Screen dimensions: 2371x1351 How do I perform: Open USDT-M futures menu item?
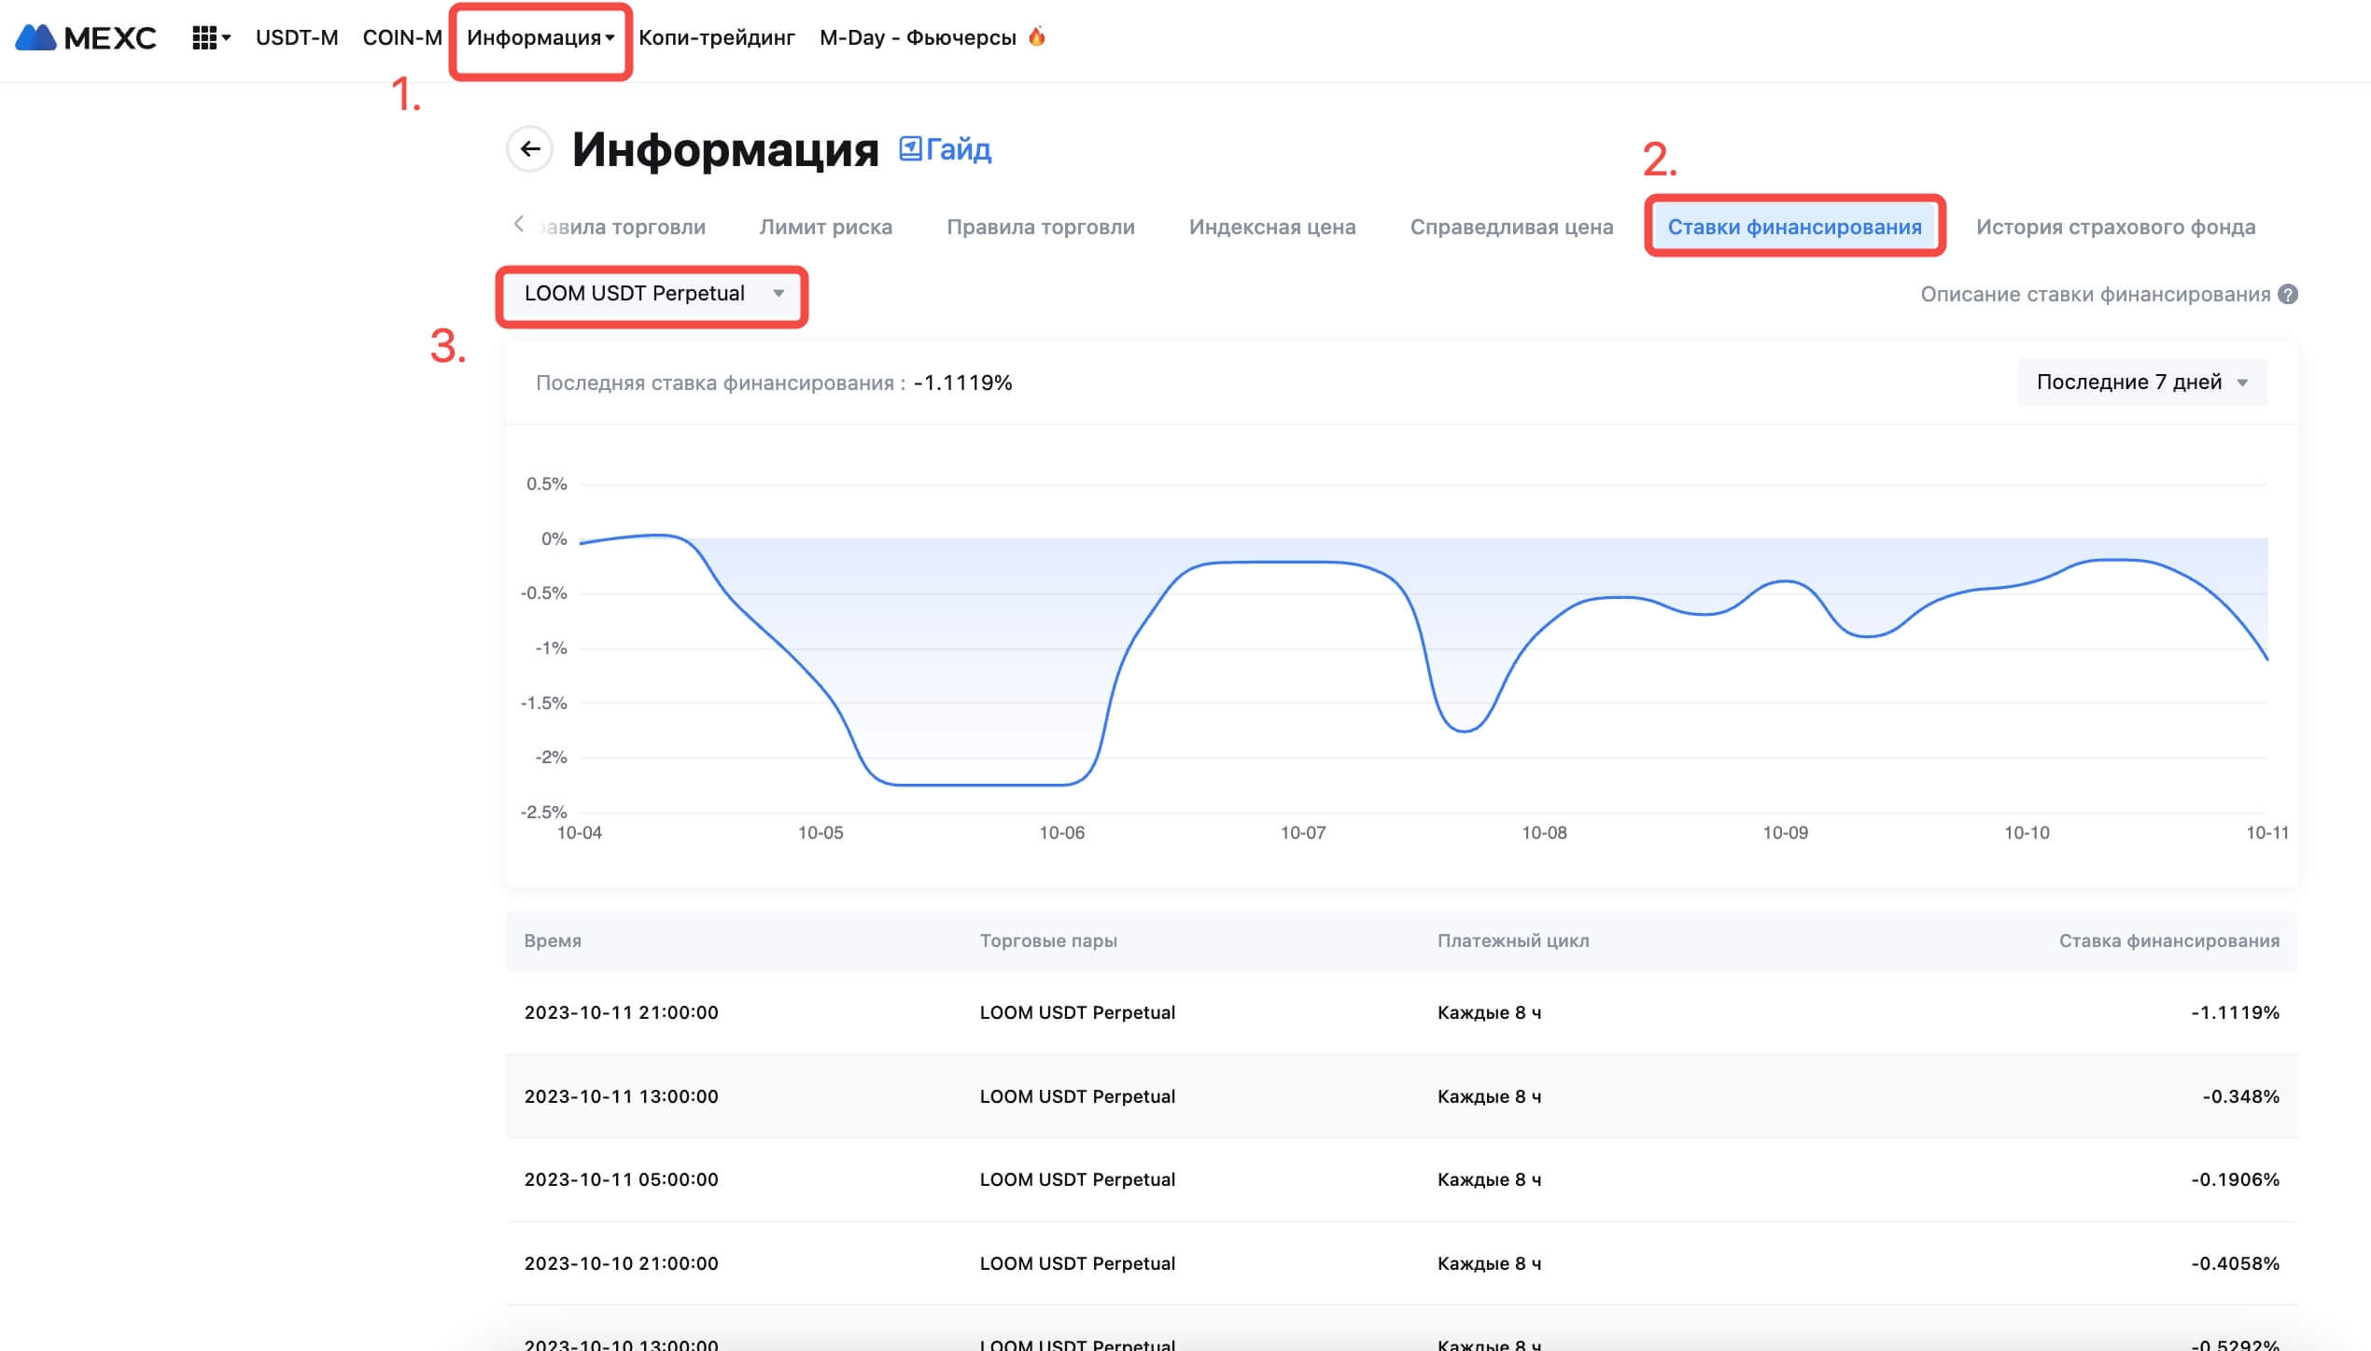pyautogui.click(x=296, y=37)
